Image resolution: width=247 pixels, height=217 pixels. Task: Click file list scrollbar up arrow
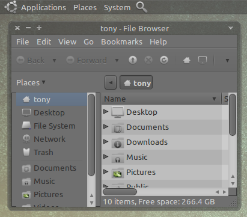pos(233,176)
